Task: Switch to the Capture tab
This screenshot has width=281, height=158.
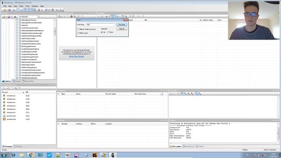Action: point(7,81)
